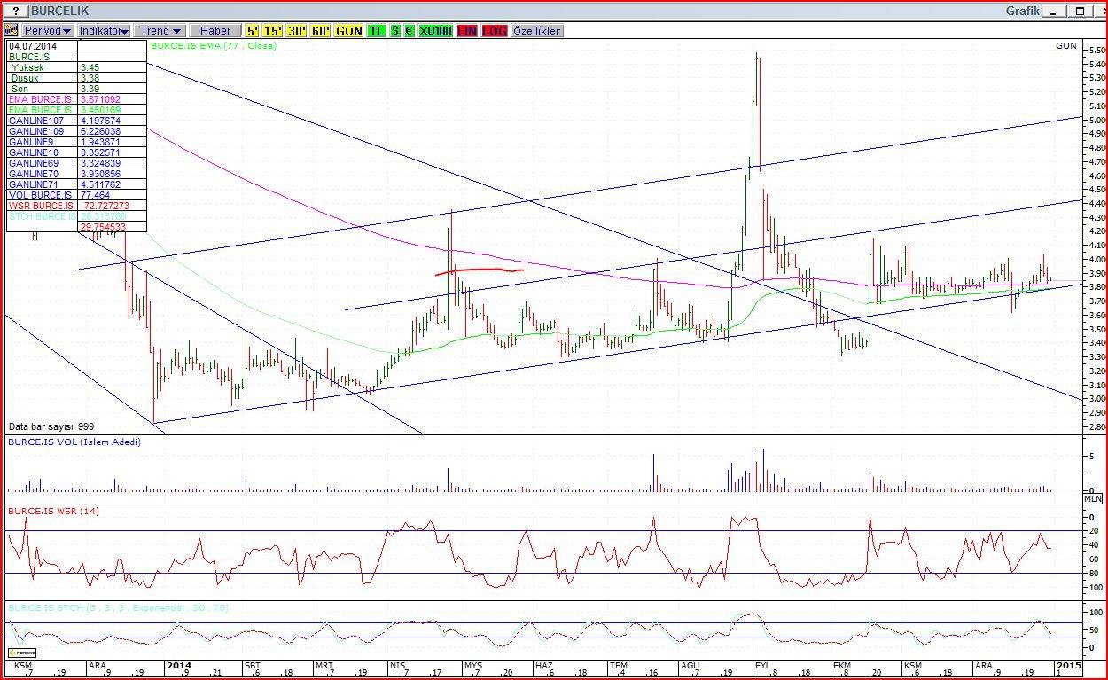Open the help question mark button
Image resolution: width=1108 pixels, height=680 pixels.
click(15, 11)
